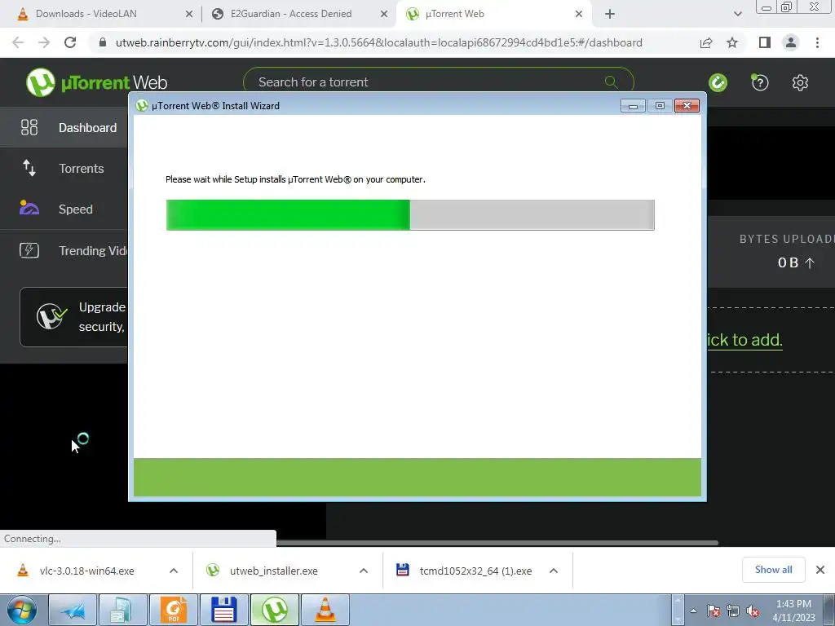Open a new browser tab
Image resolution: width=835 pixels, height=626 pixels.
point(610,14)
